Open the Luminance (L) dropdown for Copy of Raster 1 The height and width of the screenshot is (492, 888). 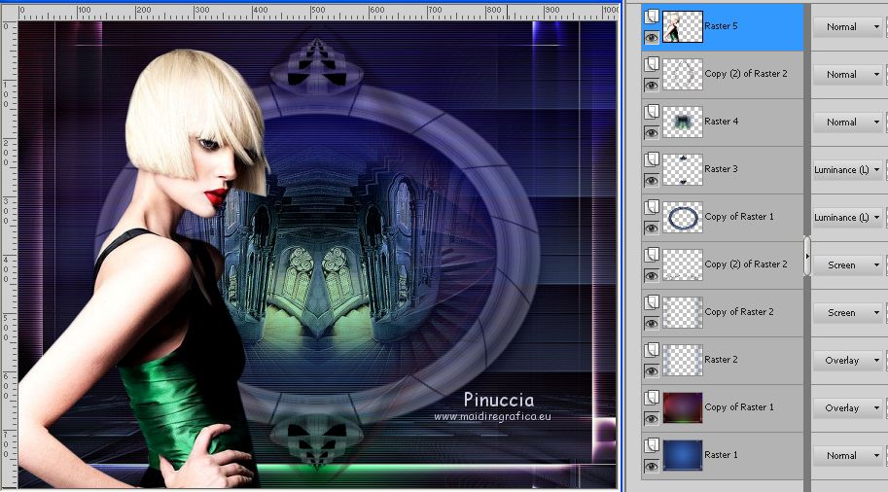click(849, 217)
